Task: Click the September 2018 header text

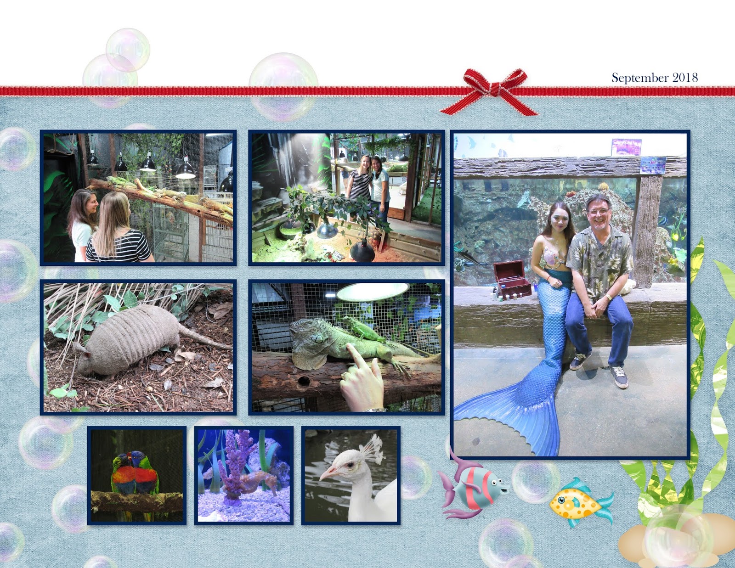Action: coord(655,77)
